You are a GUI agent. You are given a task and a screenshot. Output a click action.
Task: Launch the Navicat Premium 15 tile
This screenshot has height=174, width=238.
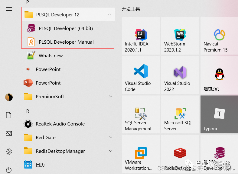pos(219,35)
